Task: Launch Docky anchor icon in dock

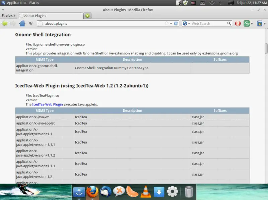Action: (x=79, y=192)
